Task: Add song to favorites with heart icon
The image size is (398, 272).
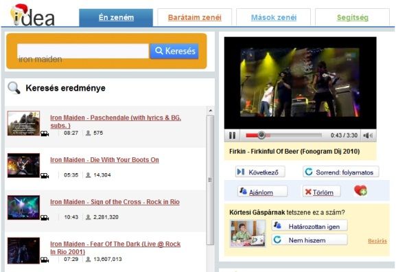Action: tap(360, 190)
